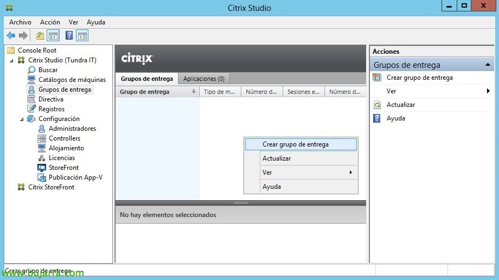Click the Citrix Studio title bar app icon
The image size is (499, 280).
[9, 8]
